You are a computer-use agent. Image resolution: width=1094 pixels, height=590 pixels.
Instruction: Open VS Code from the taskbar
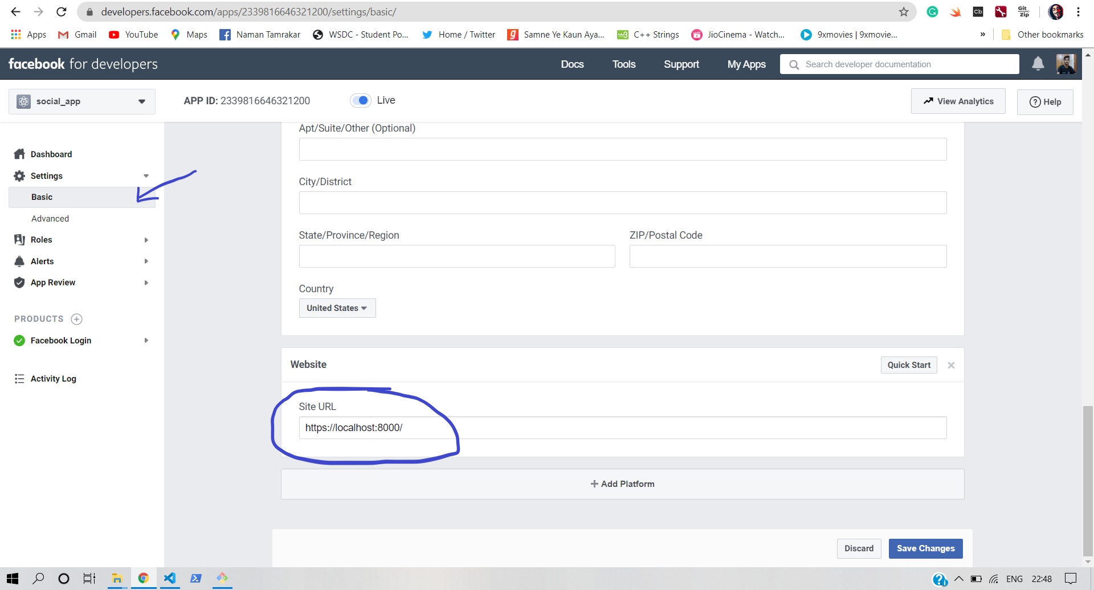tap(169, 578)
